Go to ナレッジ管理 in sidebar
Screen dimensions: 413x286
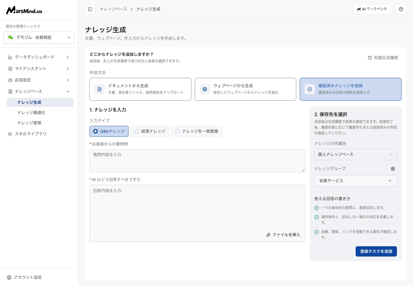tap(40, 123)
